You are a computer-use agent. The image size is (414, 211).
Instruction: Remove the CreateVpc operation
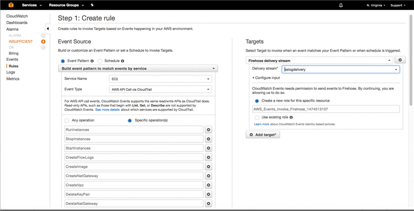coord(209,185)
